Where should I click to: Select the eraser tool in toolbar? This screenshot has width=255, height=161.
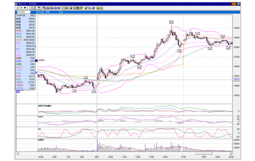point(93,8)
